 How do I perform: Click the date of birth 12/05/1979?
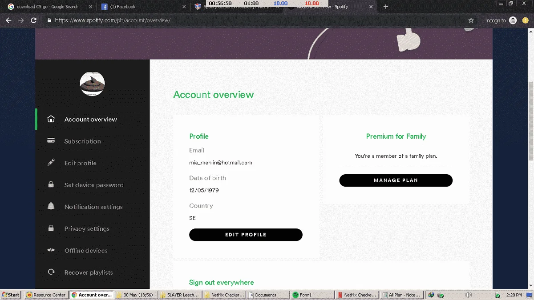tap(204, 190)
